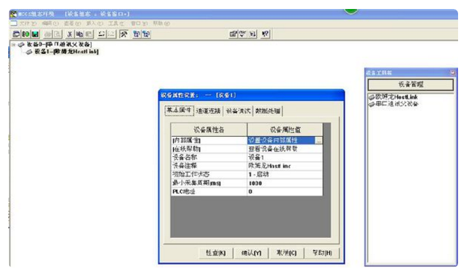Screen dimensions: 465x280
Task: Click the Copy icon in the toolbar
Action: tap(79, 33)
